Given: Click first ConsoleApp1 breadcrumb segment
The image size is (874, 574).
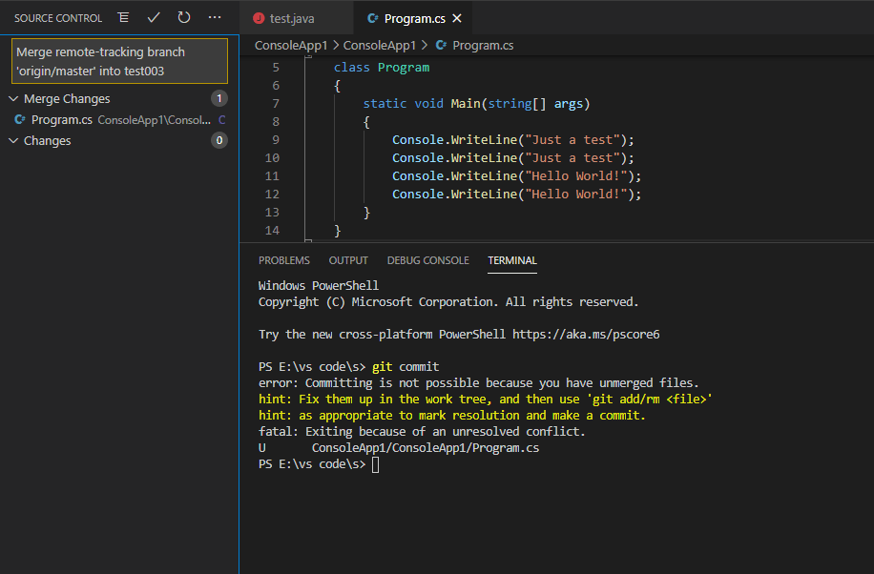Looking at the screenshot, I should point(291,45).
